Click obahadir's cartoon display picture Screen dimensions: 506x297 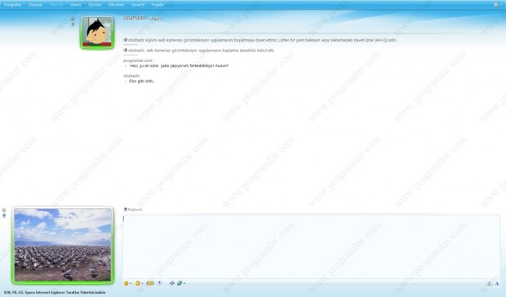pyautogui.click(x=97, y=32)
